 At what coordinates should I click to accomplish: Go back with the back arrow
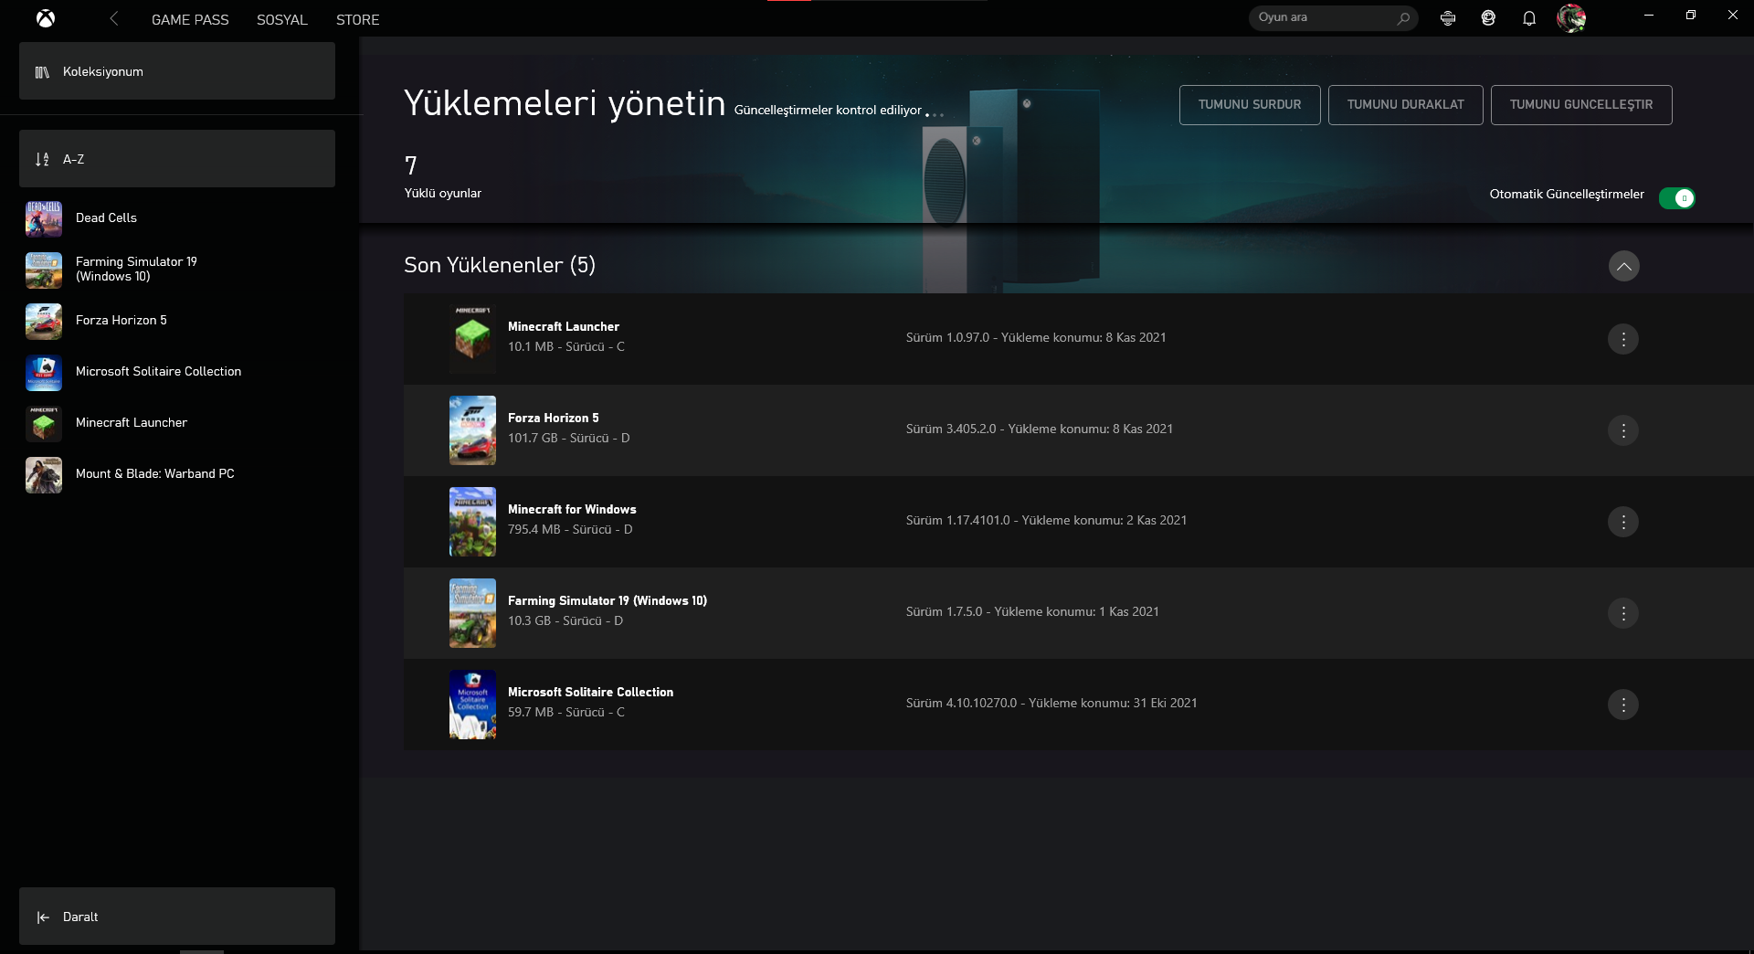(x=113, y=18)
